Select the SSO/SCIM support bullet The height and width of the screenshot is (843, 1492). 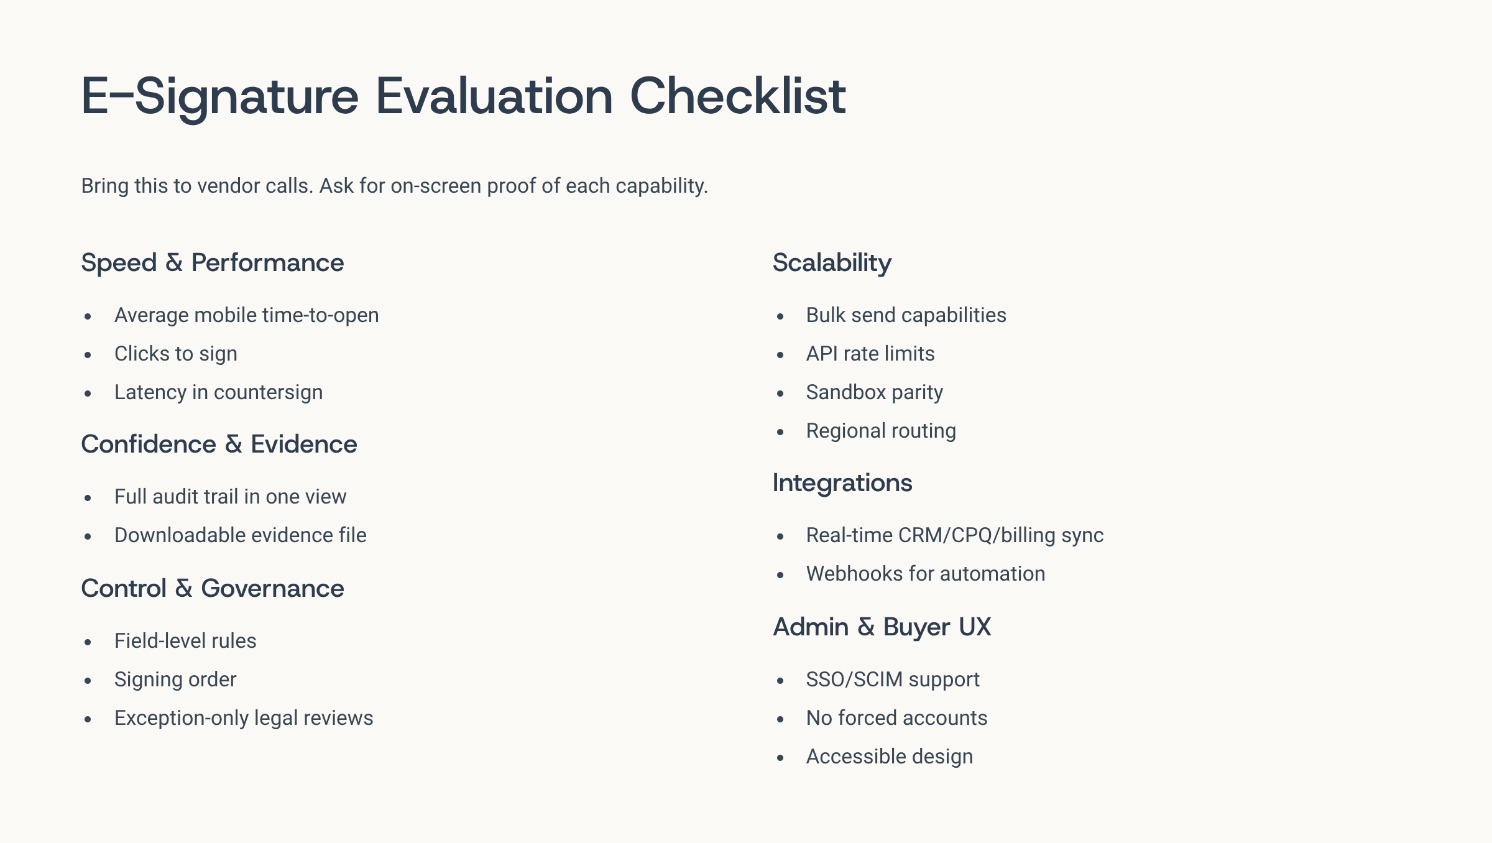click(893, 679)
